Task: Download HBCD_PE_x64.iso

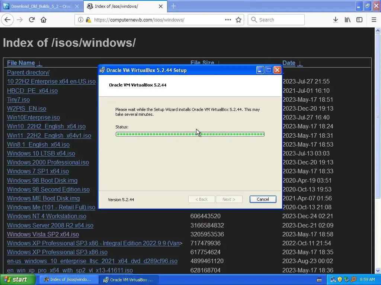Action: coord(32,91)
